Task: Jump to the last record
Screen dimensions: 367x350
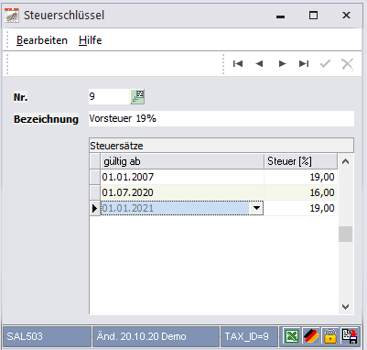Action: click(304, 63)
